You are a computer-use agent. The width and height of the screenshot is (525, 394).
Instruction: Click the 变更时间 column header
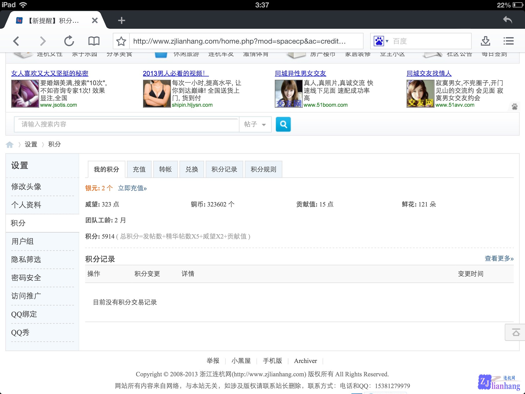(471, 274)
